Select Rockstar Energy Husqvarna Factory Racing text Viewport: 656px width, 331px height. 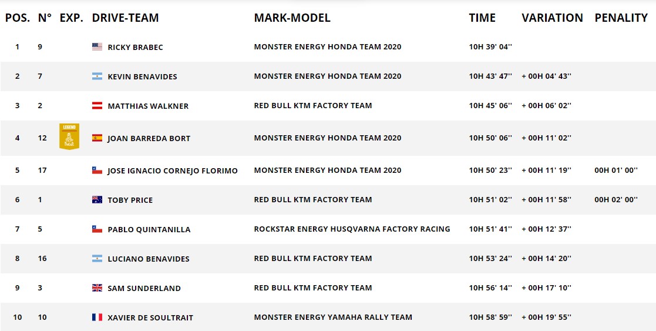point(352,229)
